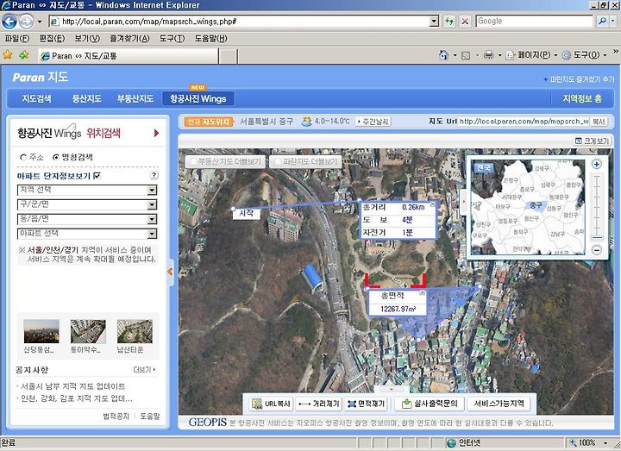Open the search provider dropdown arrow
This screenshot has height=451, width=621.
(x=613, y=21)
